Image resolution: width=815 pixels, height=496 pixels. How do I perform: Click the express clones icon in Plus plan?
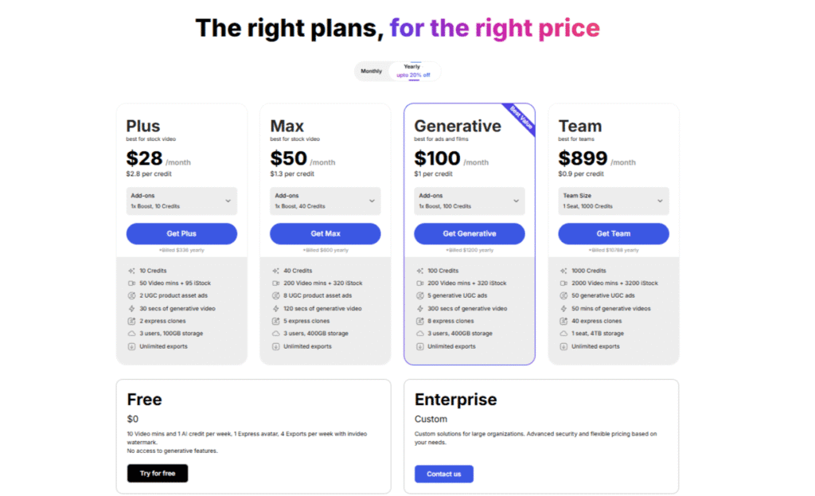pos(131,321)
